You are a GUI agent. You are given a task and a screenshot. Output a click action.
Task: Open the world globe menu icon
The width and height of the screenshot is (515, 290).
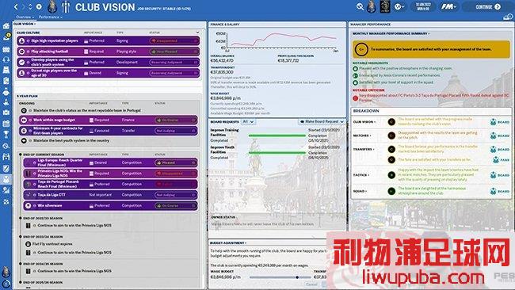399,6
